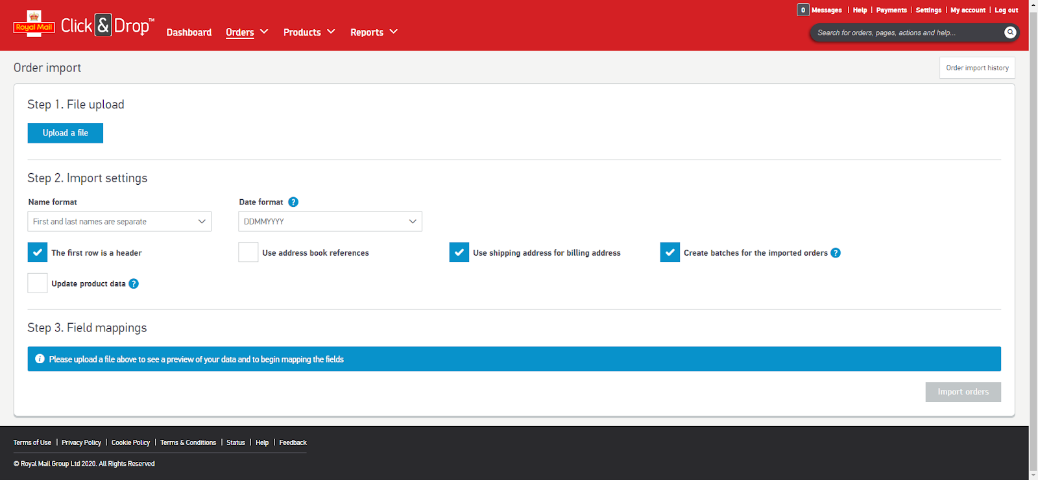Go to the Dashboard tab
This screenshot has height=480, width=1038.
point(189,32)
